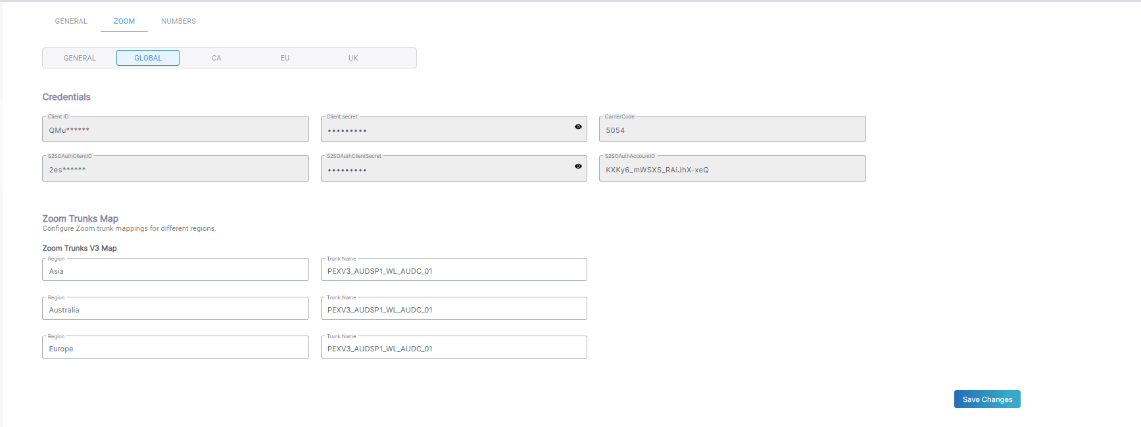Viewport: 1141px width, 427px height.
Task: Click the Trunk Name field for Asia
Action: pos(454,270)
